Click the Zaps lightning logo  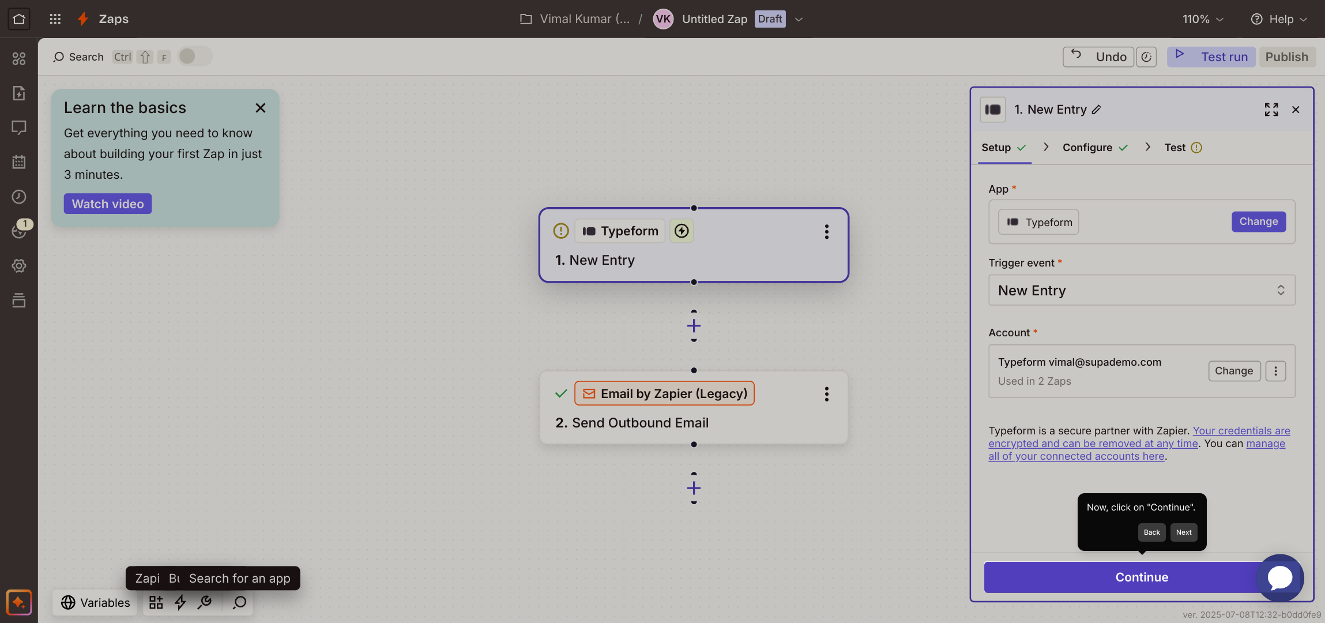[83, 19]
